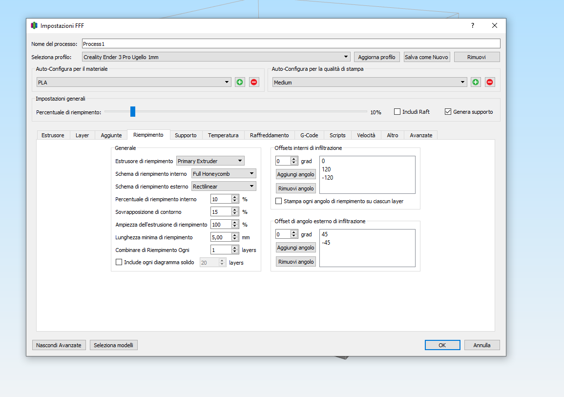Click the Impostazioni FFF app icon

pos(34,25)
